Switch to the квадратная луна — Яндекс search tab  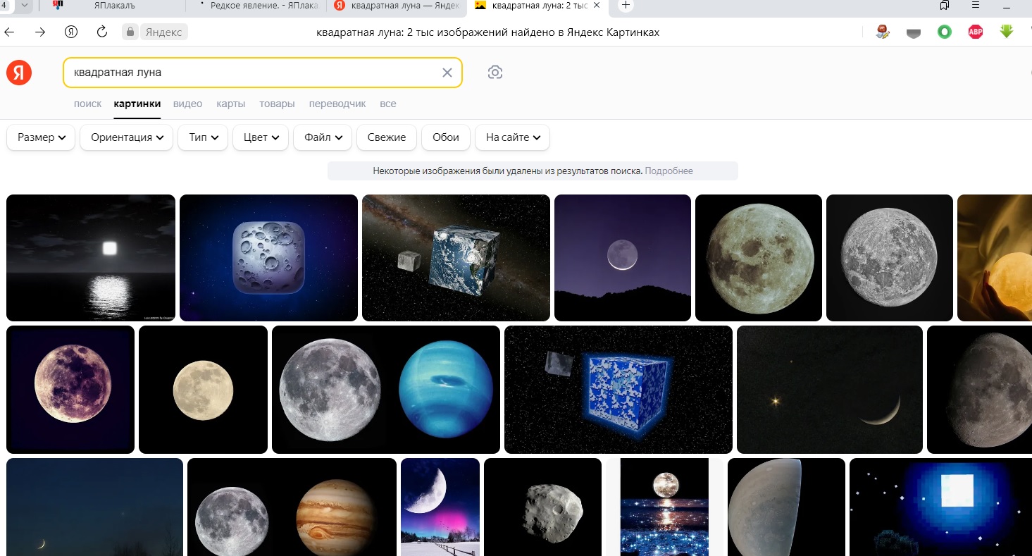point(397,6)
